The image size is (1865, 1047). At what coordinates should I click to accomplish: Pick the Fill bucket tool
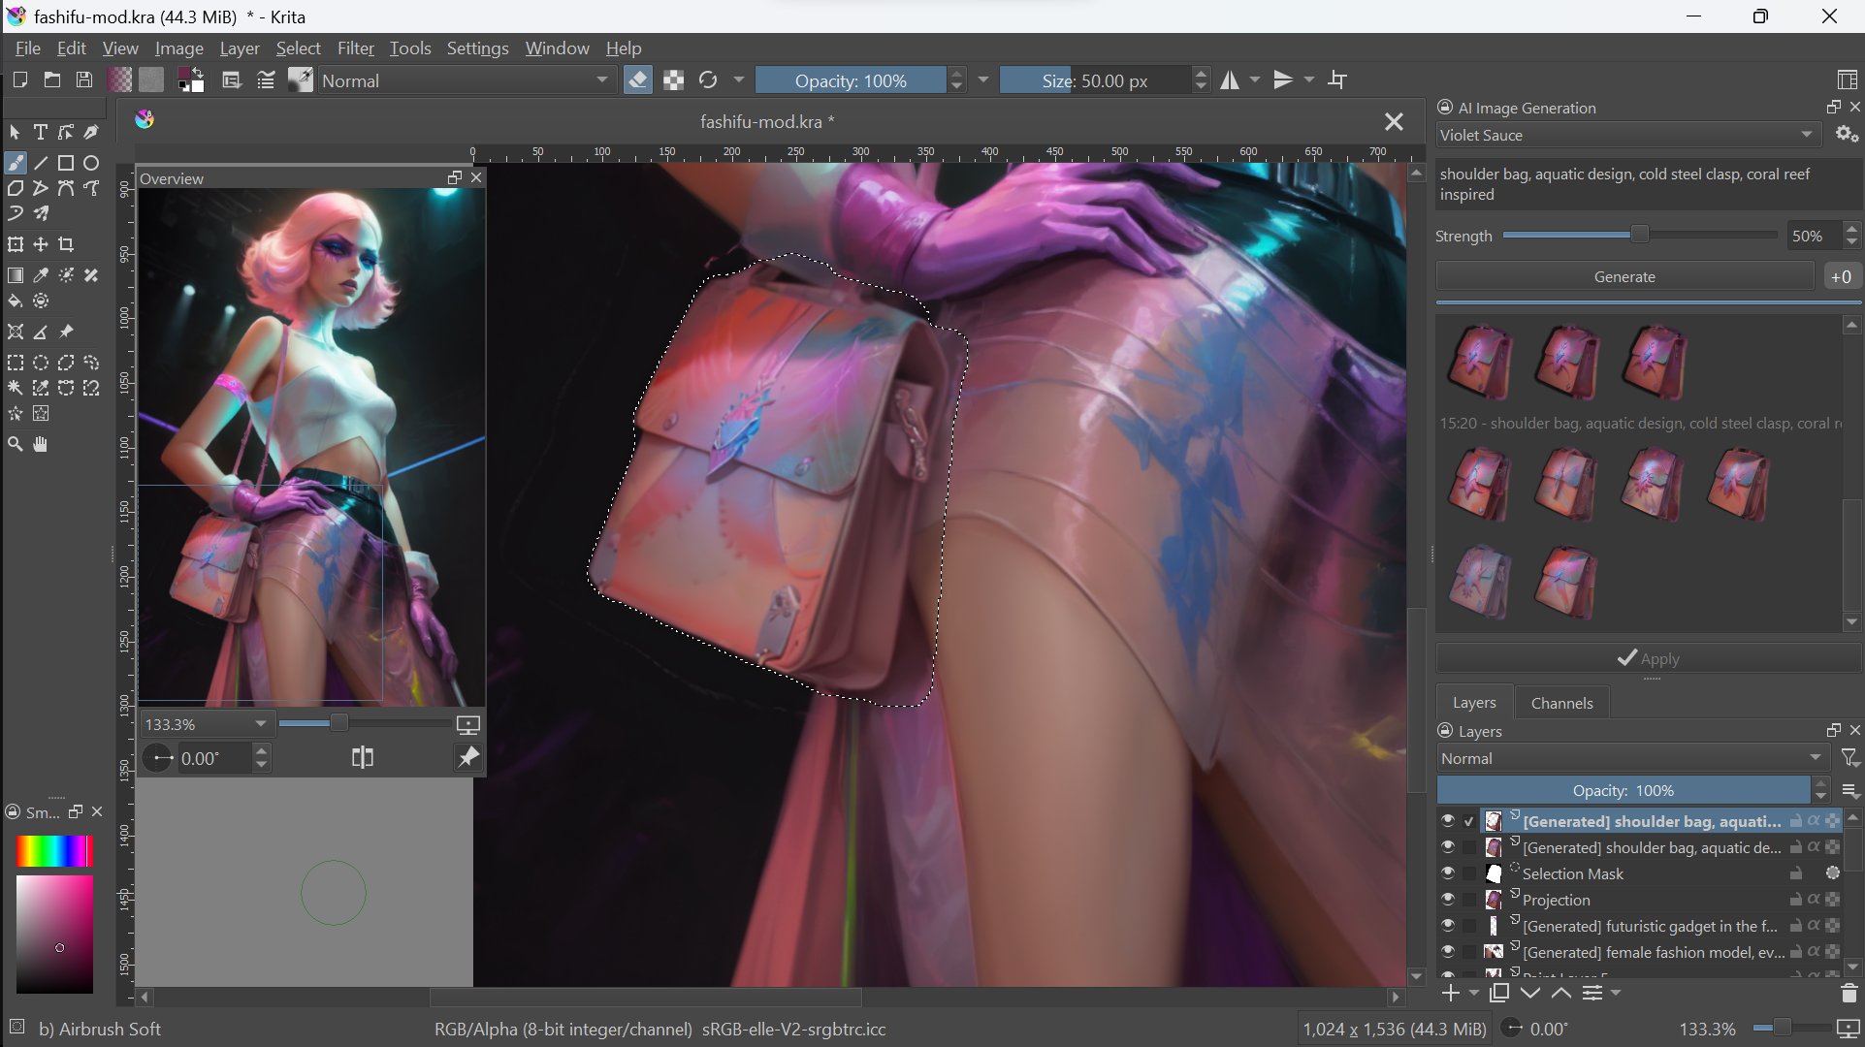[16, 301]
